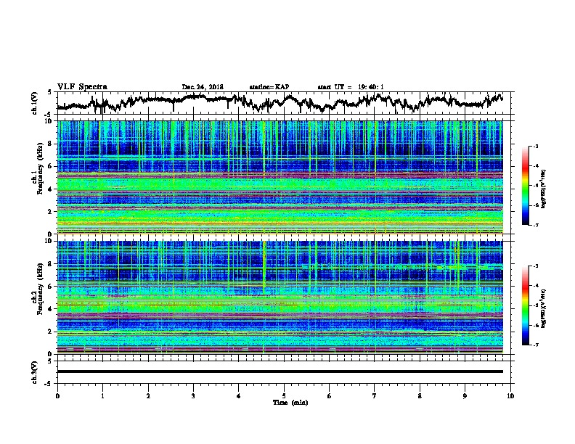Click the ch.1 color scale "log(PSD)(V²/Hz)" label
Viewport: 575px width, 444px height.
click(x=544, y=189)
